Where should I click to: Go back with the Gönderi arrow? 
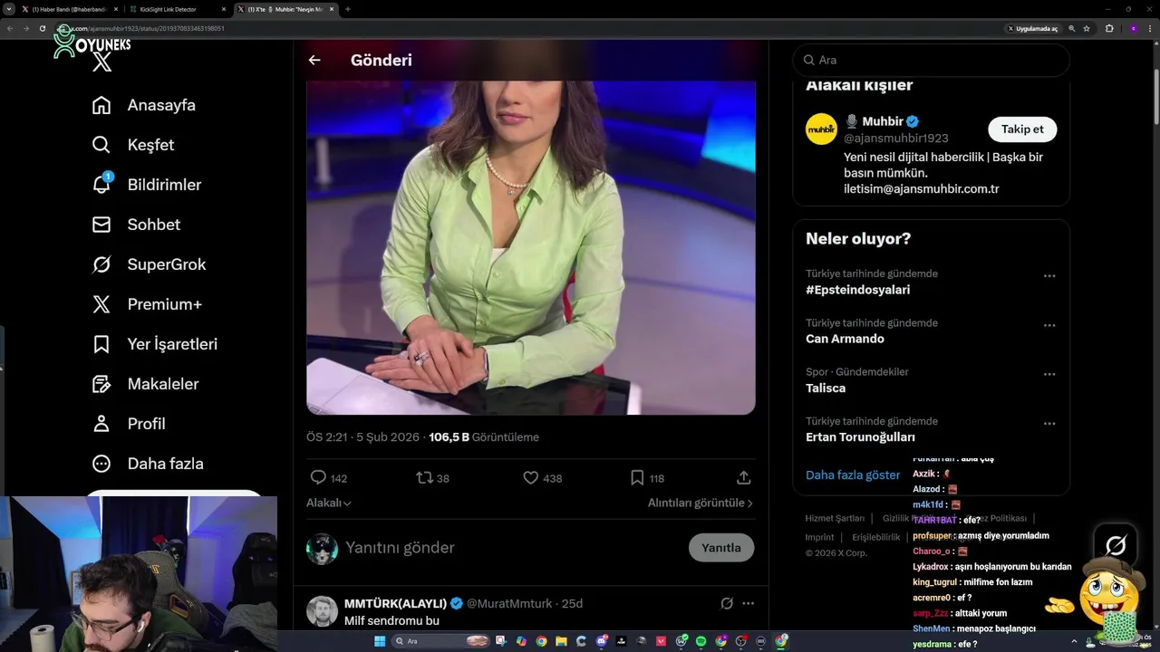[x=314, y=60]
